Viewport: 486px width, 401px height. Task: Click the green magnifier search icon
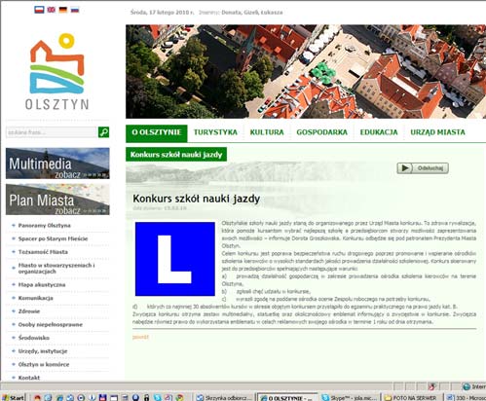pyautogui.click(x=103, y=132)
